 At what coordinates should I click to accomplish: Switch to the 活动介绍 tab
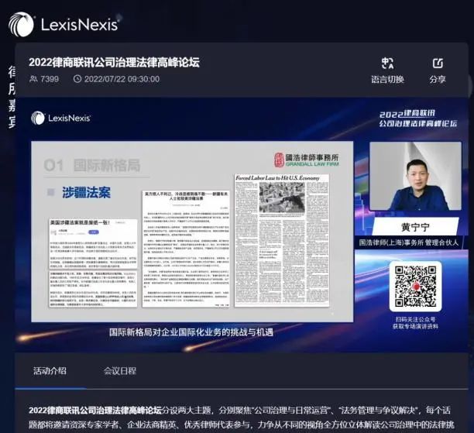[50, 371]
